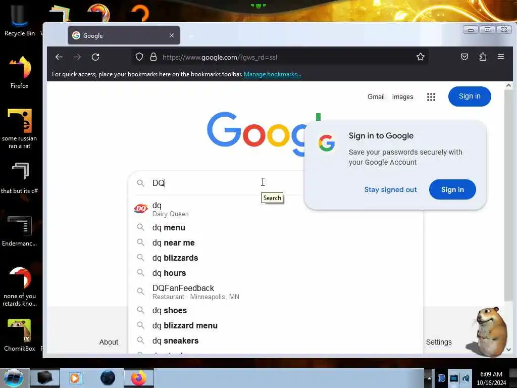Click the Manage bookmarks link

pyautogui.click(x=272, y=74)
